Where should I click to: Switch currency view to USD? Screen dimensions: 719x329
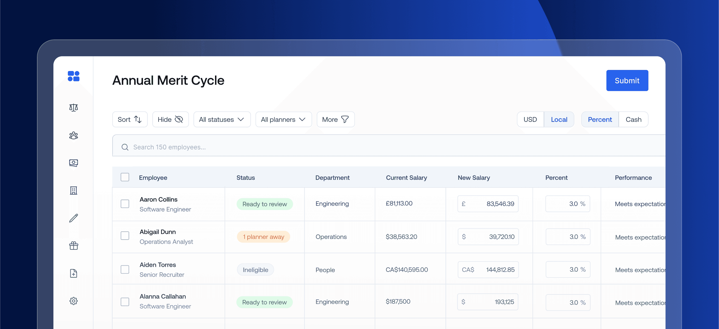[x=530, y=120]
